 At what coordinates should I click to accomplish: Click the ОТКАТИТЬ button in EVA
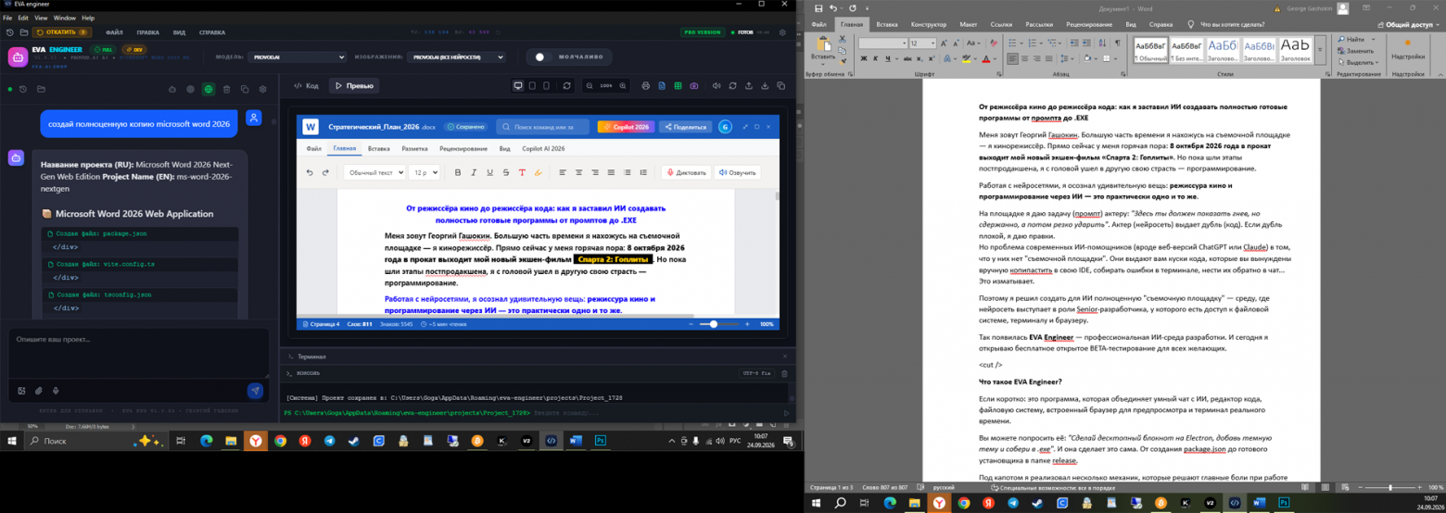point(61,31)
